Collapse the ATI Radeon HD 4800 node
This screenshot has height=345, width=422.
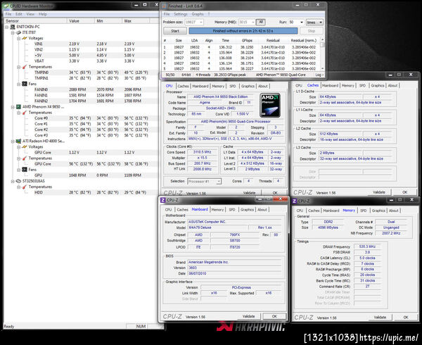coord(13,141)
